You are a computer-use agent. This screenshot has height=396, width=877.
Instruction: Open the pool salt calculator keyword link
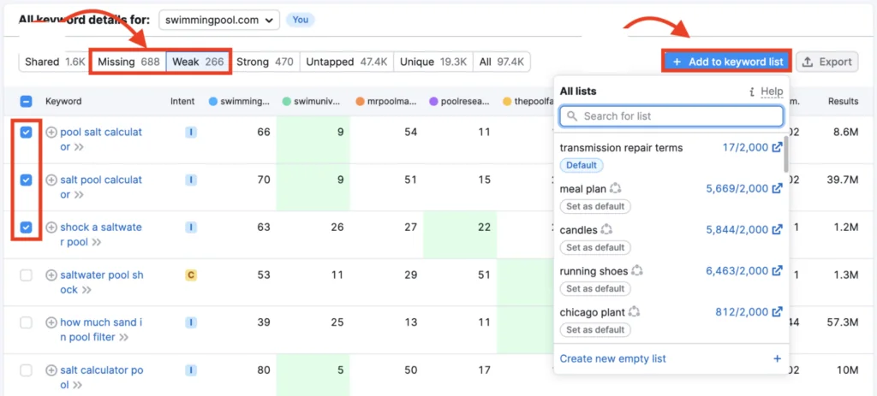point(101,139)
